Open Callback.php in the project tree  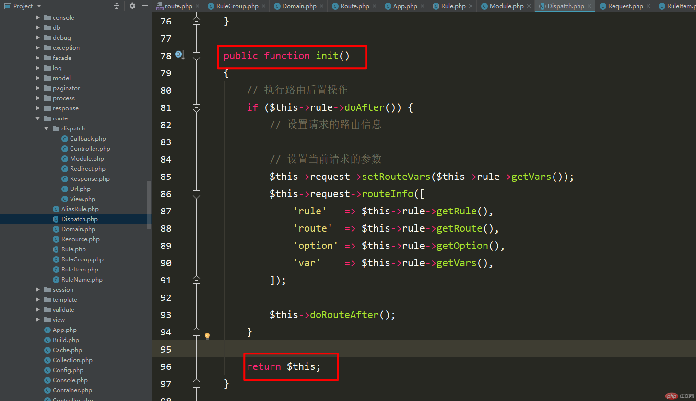tap(84, 138)
